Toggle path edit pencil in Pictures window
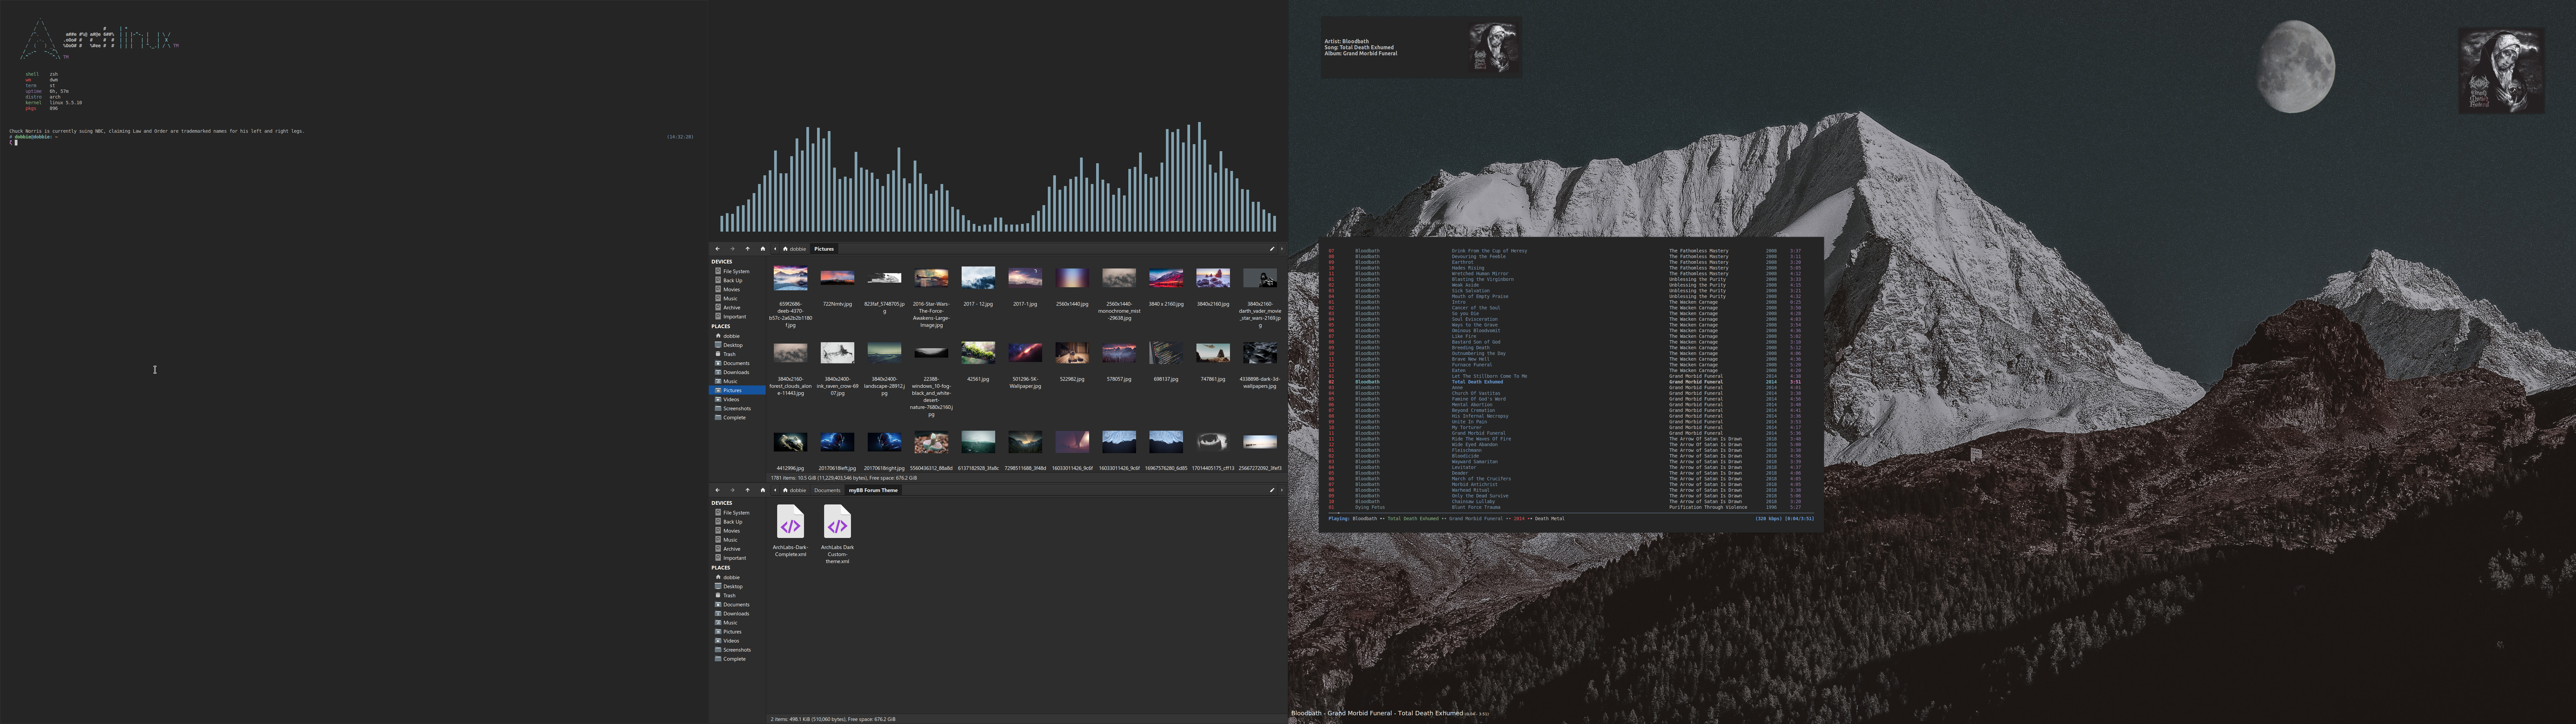 coord(1272,249)
